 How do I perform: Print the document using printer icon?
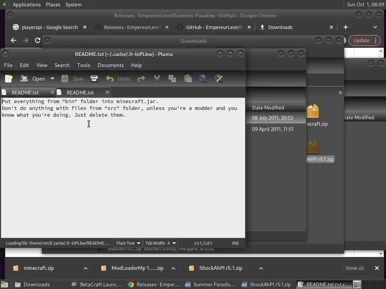pos(94,79)
